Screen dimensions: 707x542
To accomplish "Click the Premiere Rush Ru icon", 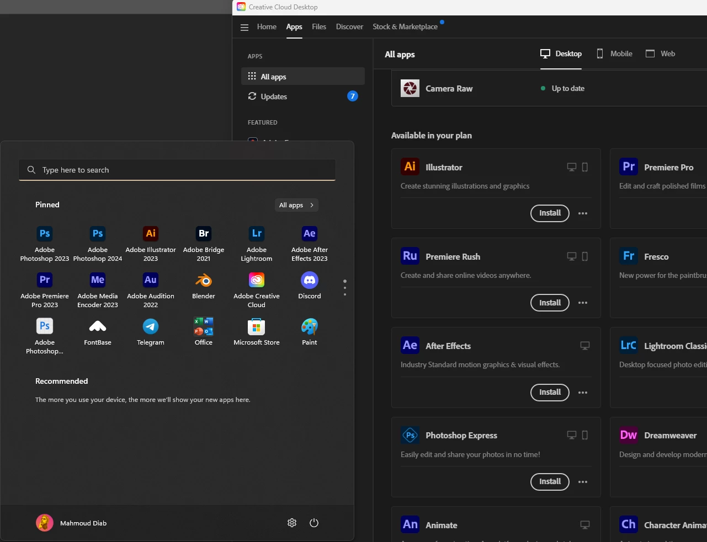I will point(410,256).
